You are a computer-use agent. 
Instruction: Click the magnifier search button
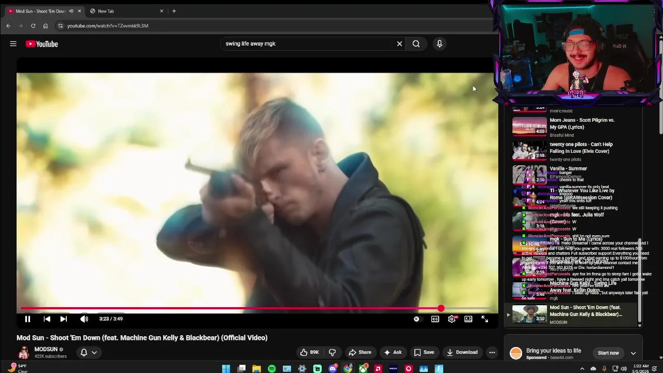(416, 44)
